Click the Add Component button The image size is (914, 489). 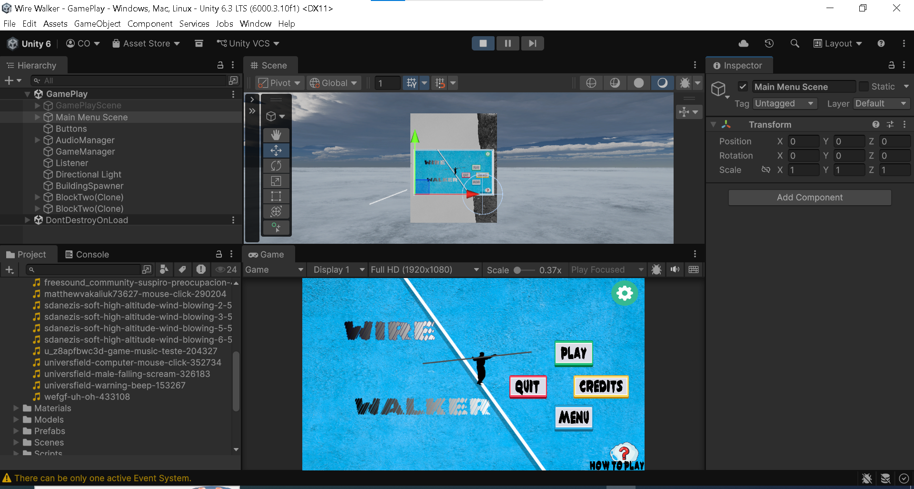pyautogui.click(x=810, y=197)
